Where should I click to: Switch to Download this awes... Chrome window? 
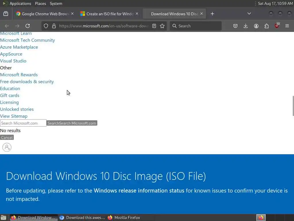(x=82, y=218)
